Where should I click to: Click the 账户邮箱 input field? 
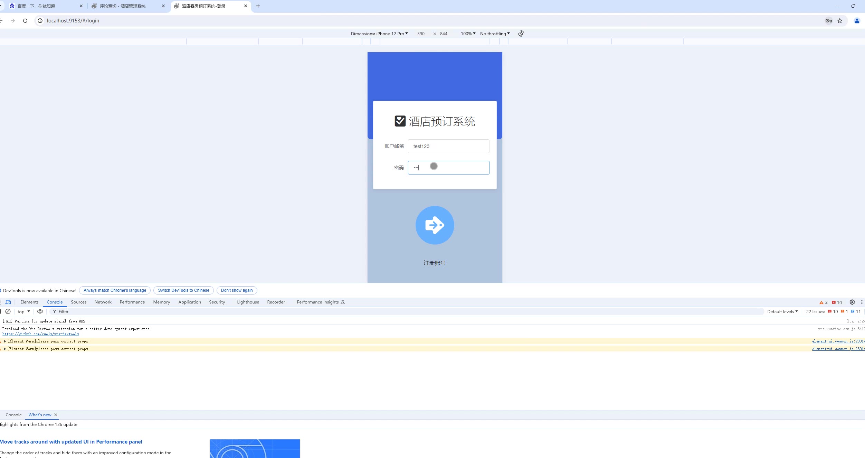click(x=448, y=146)
